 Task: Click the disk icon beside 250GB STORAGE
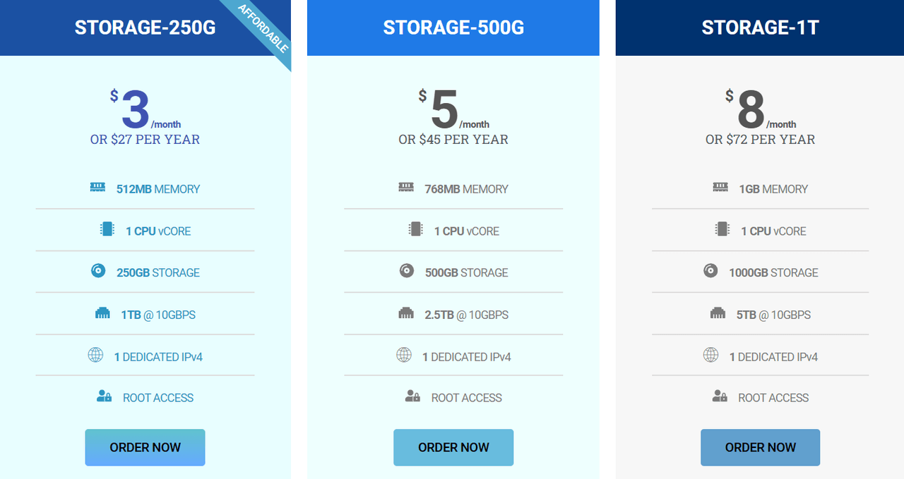[98, 270]
